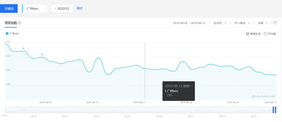Open the 近30天 time range dropdown
Viewport: 282px width, 122px height.
coord(220,23)
